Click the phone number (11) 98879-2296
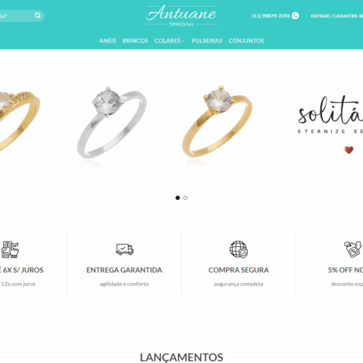Viewport: 363px width, 363px height. 271,16
